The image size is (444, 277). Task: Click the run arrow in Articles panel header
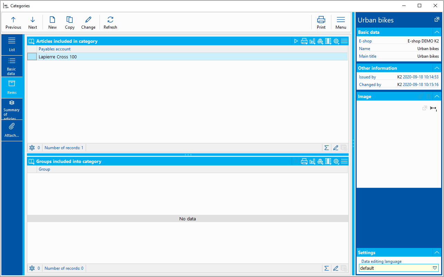pyautogui.click(x=296, y=41)
